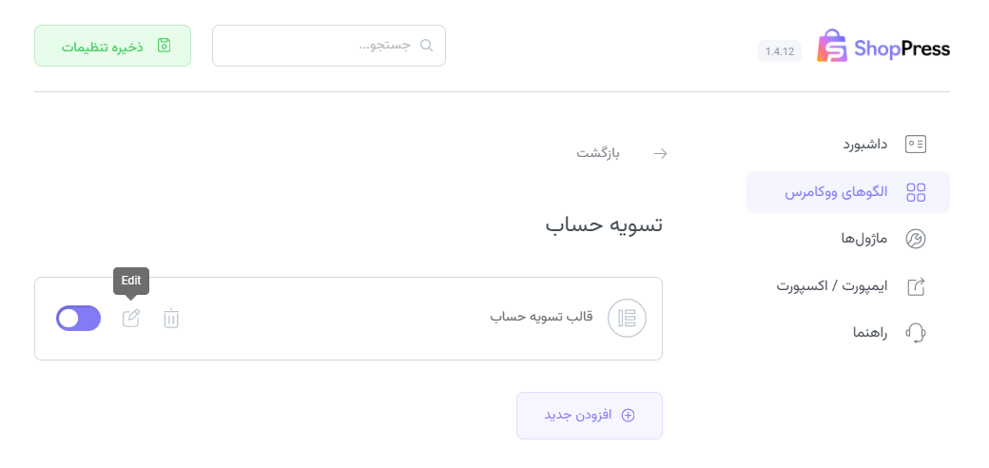Click the magnifier search icon
The height and width of the screenshot is (468, 989).
(x=426, y=46)
